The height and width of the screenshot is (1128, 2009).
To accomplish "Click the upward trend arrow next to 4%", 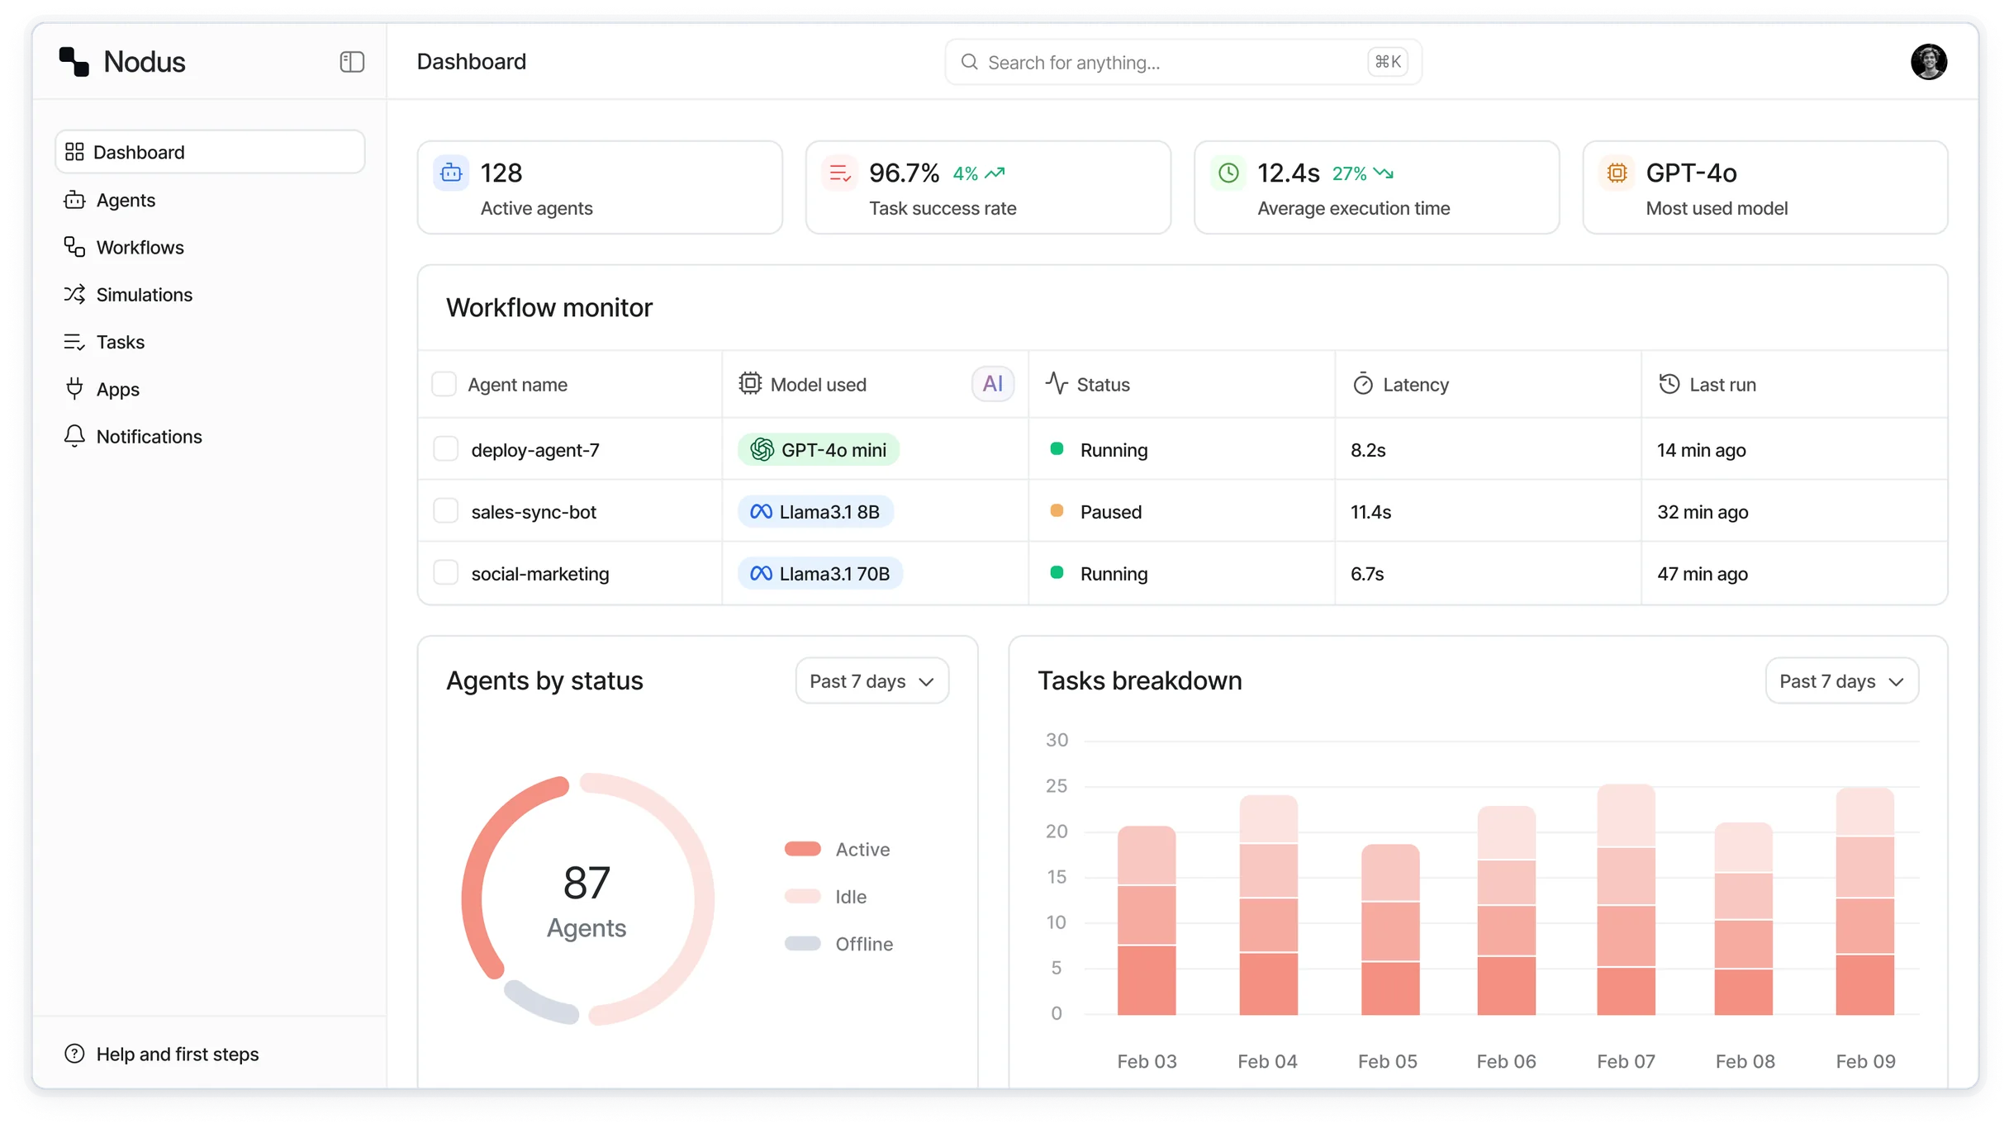I will click(995, 173).
